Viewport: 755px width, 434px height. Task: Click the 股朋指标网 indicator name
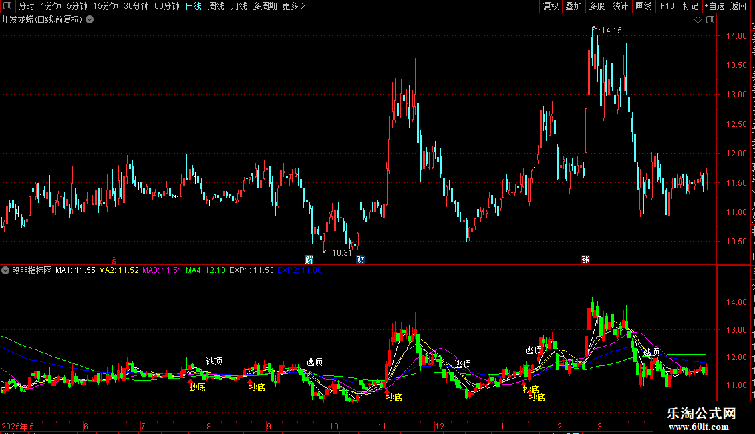(x=32, y=270)
